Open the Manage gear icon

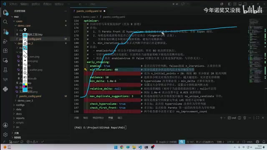(5, 135)
